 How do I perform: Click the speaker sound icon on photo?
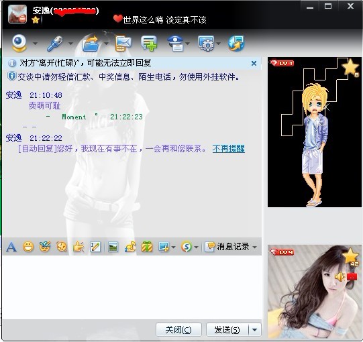click(x=340, y=277)
